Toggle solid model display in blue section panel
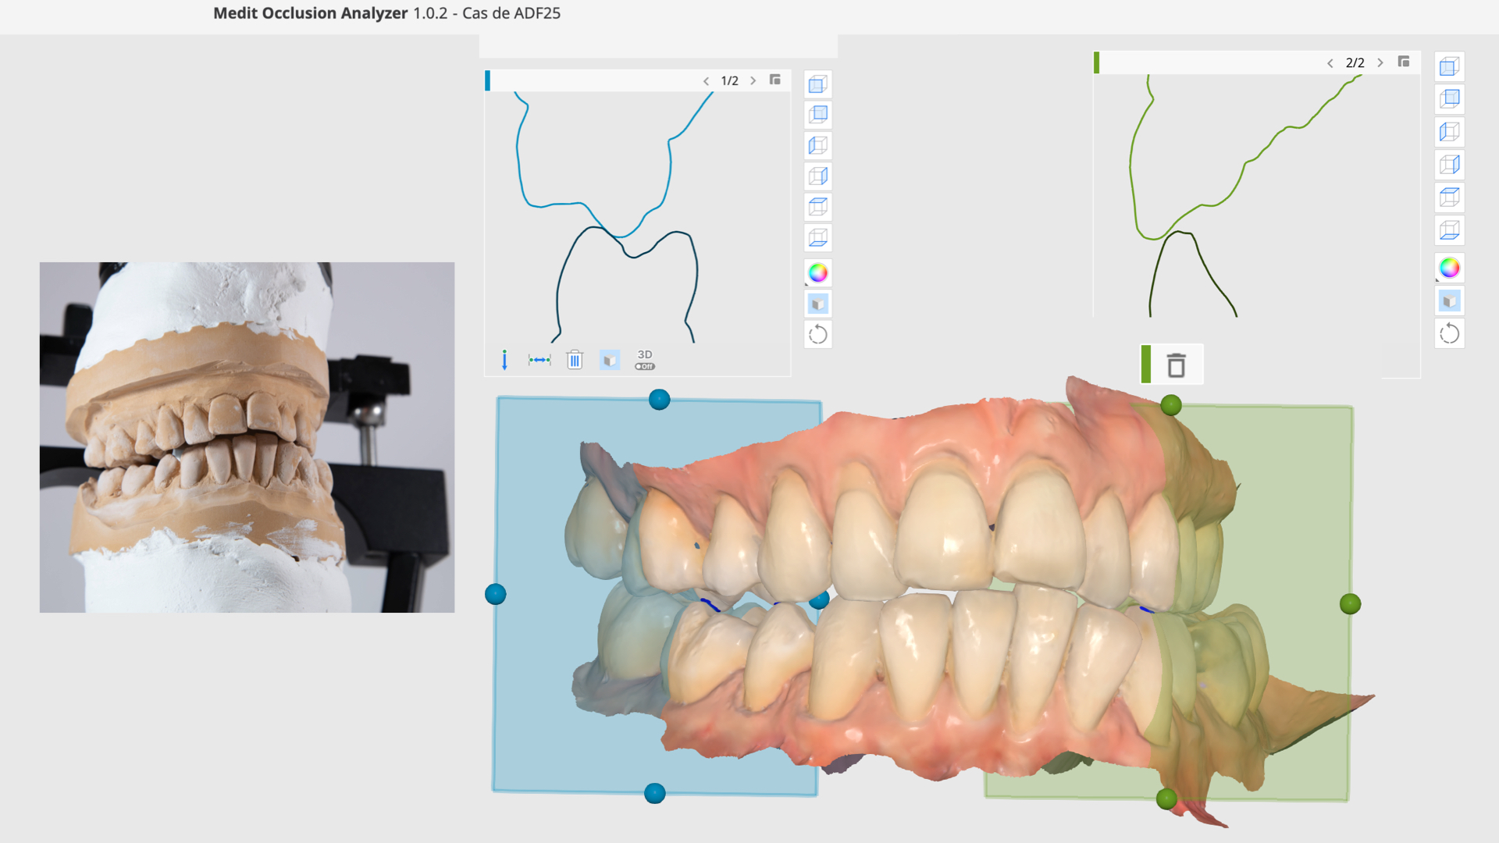 click(609, 360)
